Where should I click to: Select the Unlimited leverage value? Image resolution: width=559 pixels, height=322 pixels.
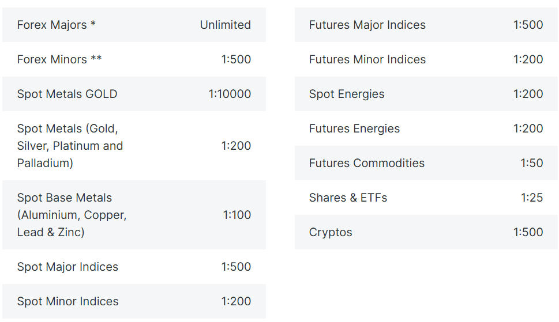225,25
